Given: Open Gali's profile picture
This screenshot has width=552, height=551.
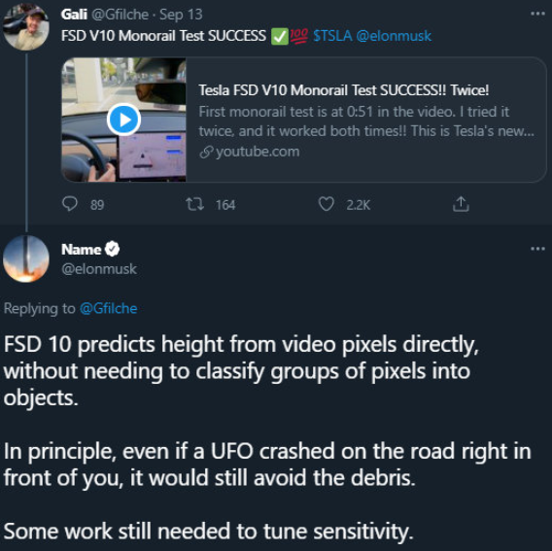Looking at the screenshot, I should 25,27.
